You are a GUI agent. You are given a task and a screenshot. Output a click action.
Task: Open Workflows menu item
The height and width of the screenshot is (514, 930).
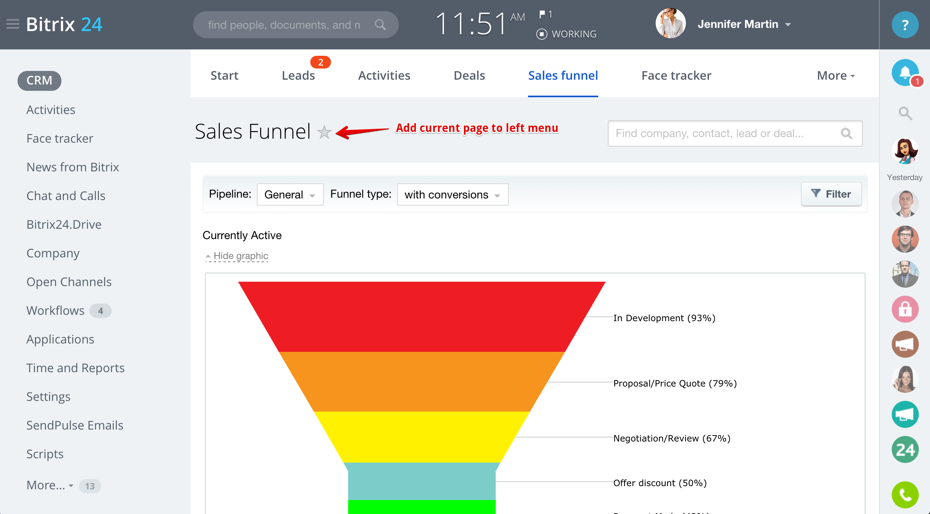[x=55, y=311]
